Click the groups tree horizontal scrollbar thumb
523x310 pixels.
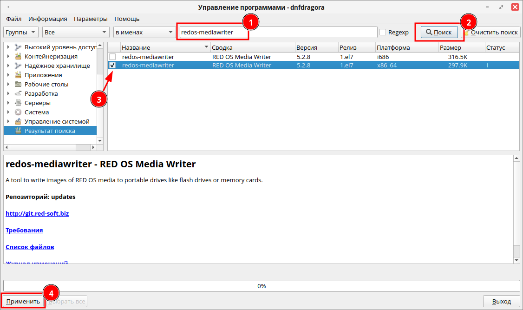tap(43, 147)
